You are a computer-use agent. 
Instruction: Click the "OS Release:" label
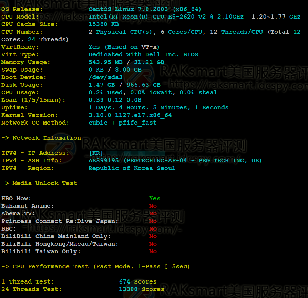tap(22, 9)
